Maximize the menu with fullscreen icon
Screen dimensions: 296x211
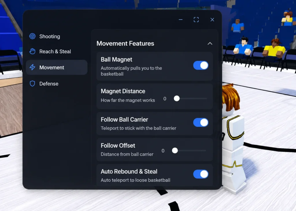(196, 20)
